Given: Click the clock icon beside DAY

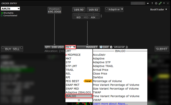Looking at the screenshot, I should tap(101, 47).
